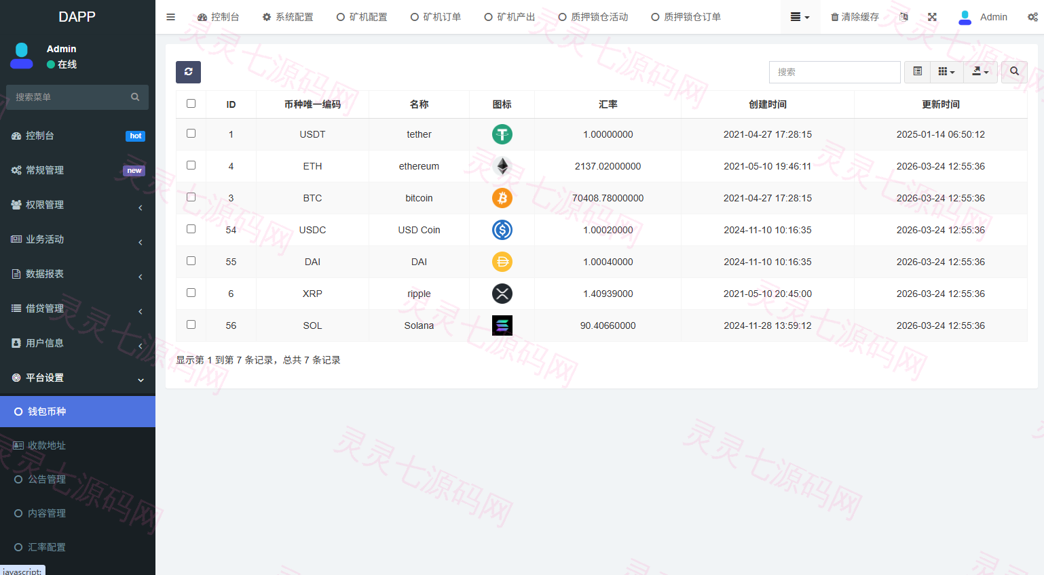Image resolution: width=1044 pixels, height=575 pixels.
Task: Open the 控制台 tab in the top bar
Action: (219, 17)
